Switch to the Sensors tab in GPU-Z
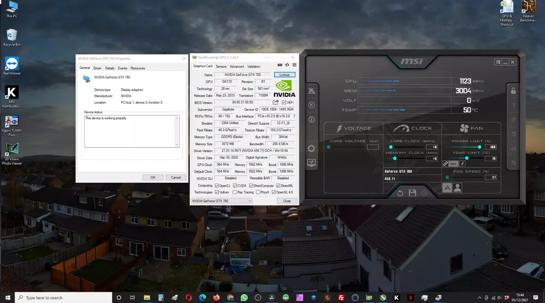This screenshot has width=545, height=303. 221,66
